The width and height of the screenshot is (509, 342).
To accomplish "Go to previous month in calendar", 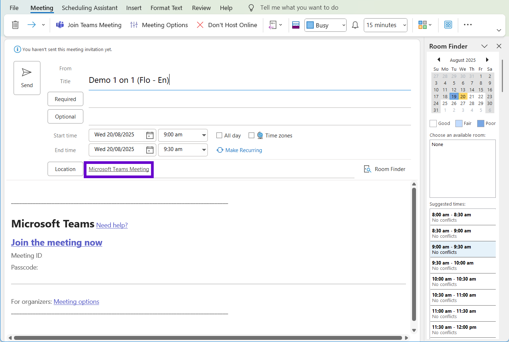I will pyautogui.click(x=439, y=60).
